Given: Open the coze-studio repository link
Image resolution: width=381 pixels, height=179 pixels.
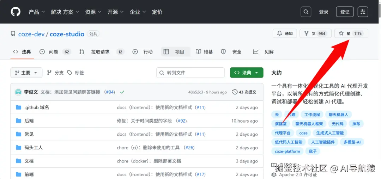Looking at the screenshot, I should click(x=67, y=34).
